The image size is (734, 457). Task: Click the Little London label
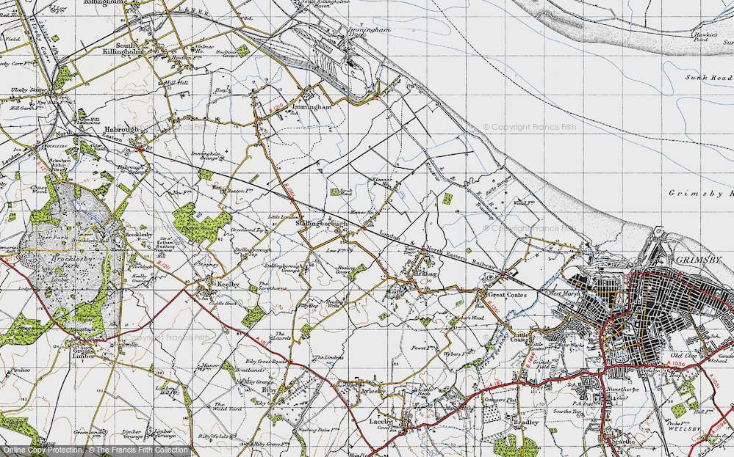tap(283, 217)
